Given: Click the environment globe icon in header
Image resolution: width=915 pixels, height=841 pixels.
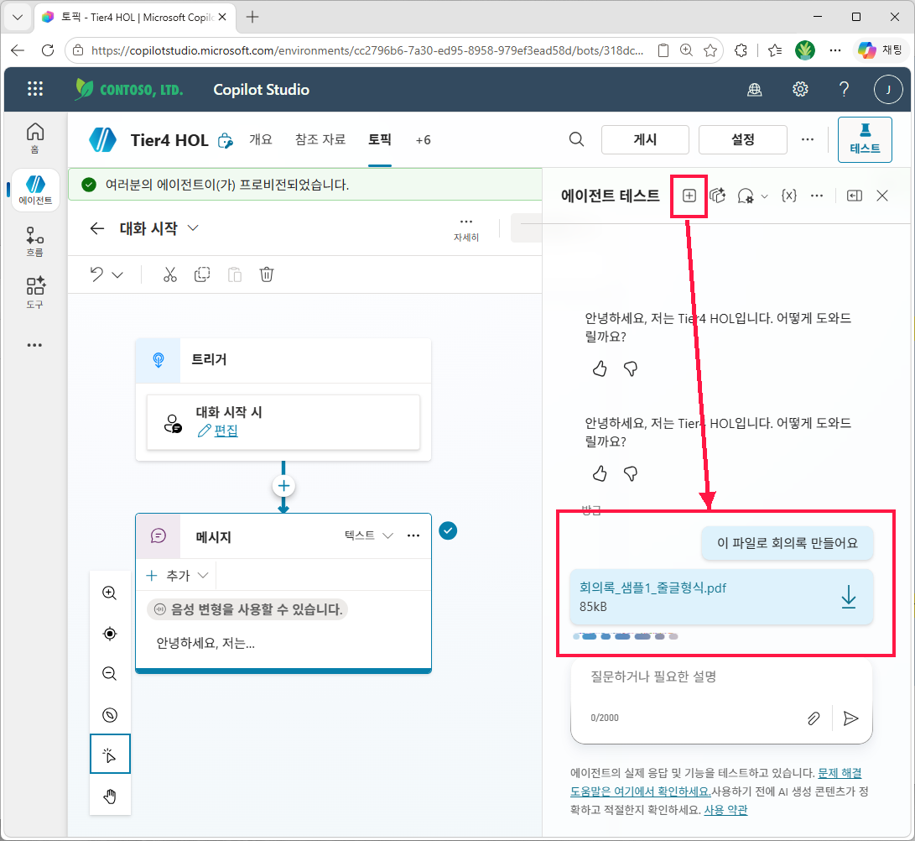Looking at the screenshot, I should (x=755, y=89).
